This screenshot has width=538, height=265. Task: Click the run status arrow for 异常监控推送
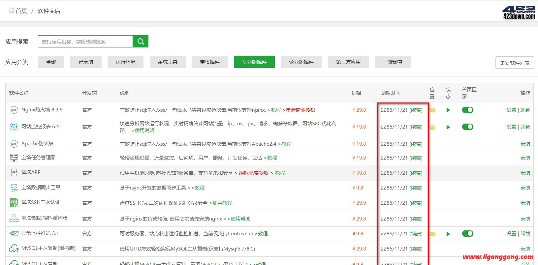tap(448, 234)
